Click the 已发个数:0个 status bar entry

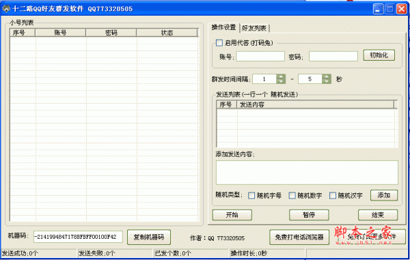click(x=191, y=253)
